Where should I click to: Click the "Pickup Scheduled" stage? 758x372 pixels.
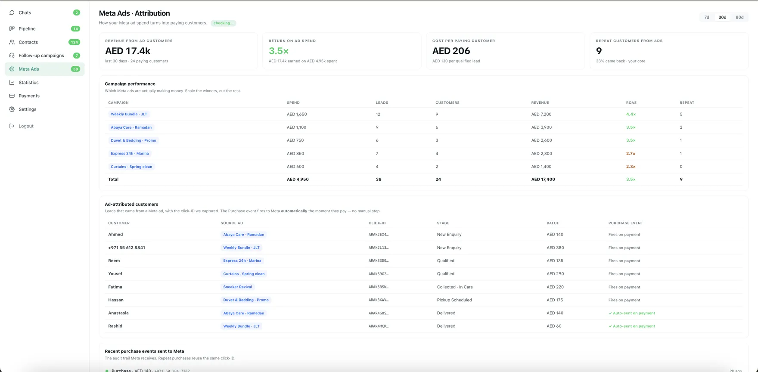(x=454, y=300)
